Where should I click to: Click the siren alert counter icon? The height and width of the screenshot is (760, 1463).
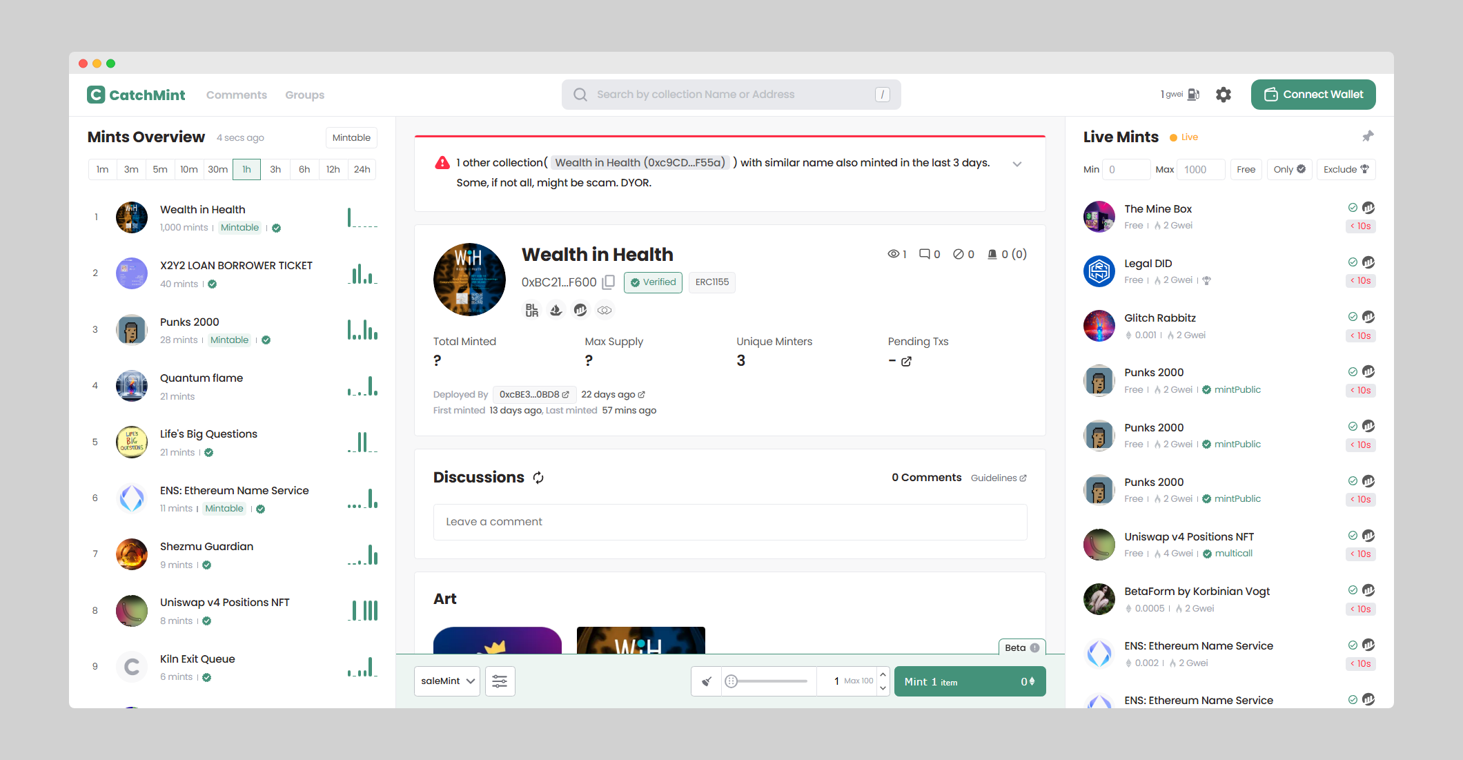point(992,254)
